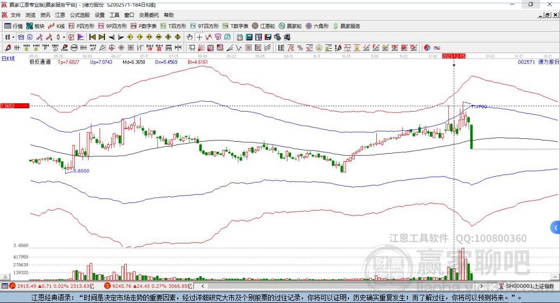Select the red pencil drawing tool

(x=8, y=48)
